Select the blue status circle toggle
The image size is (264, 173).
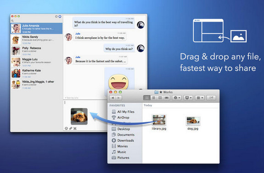pos(60,17)
